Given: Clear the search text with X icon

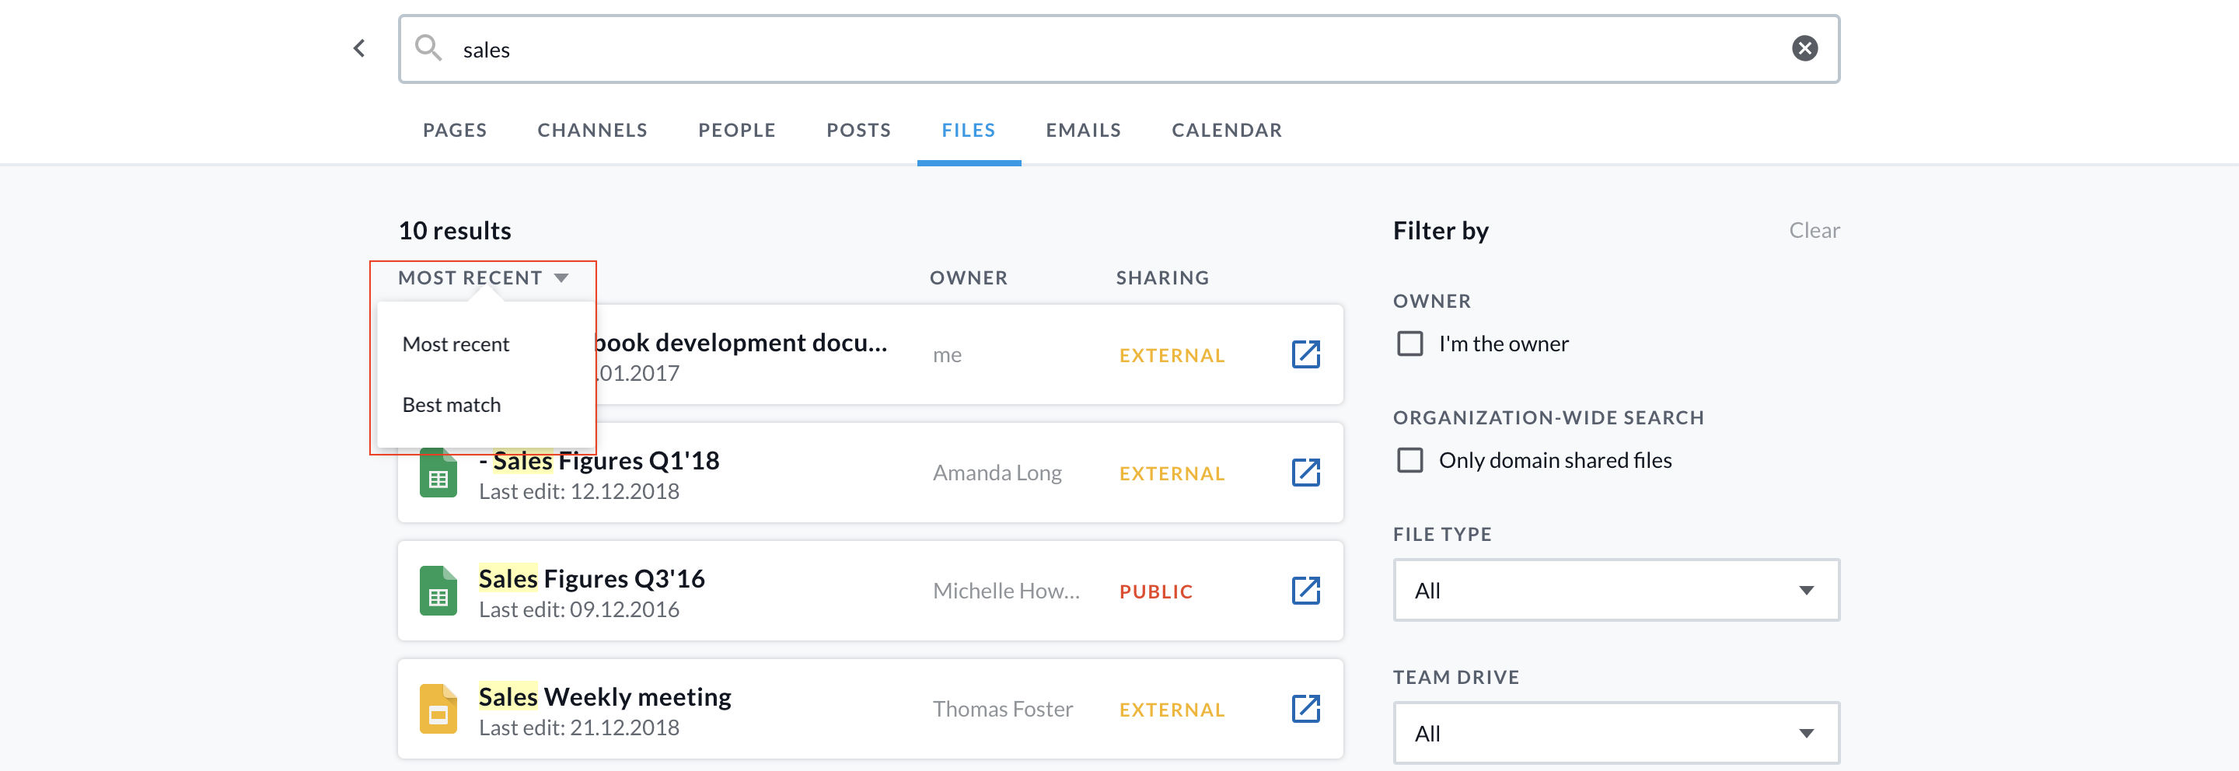Looking at the screenshot, I should (x=1804, y=49).
